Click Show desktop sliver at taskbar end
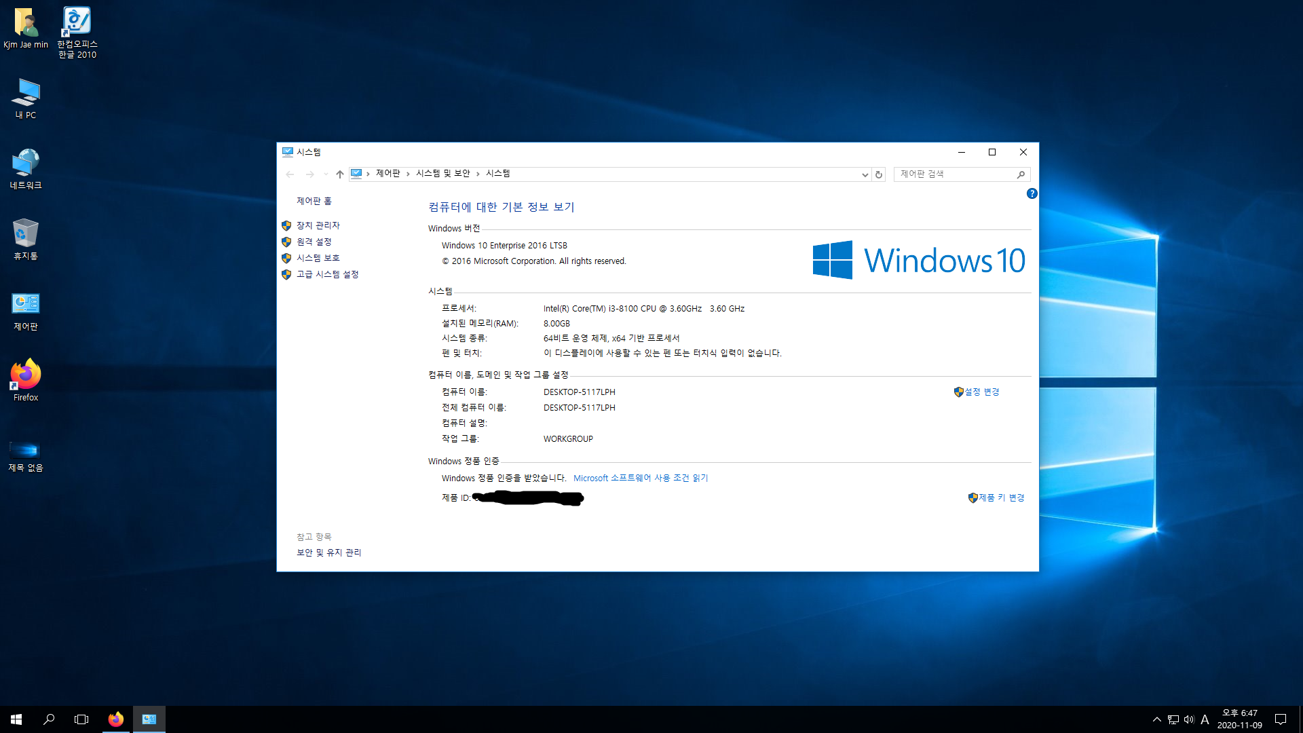The image size is (1303, 733). pyautogui.click(x=1300, y=719)
